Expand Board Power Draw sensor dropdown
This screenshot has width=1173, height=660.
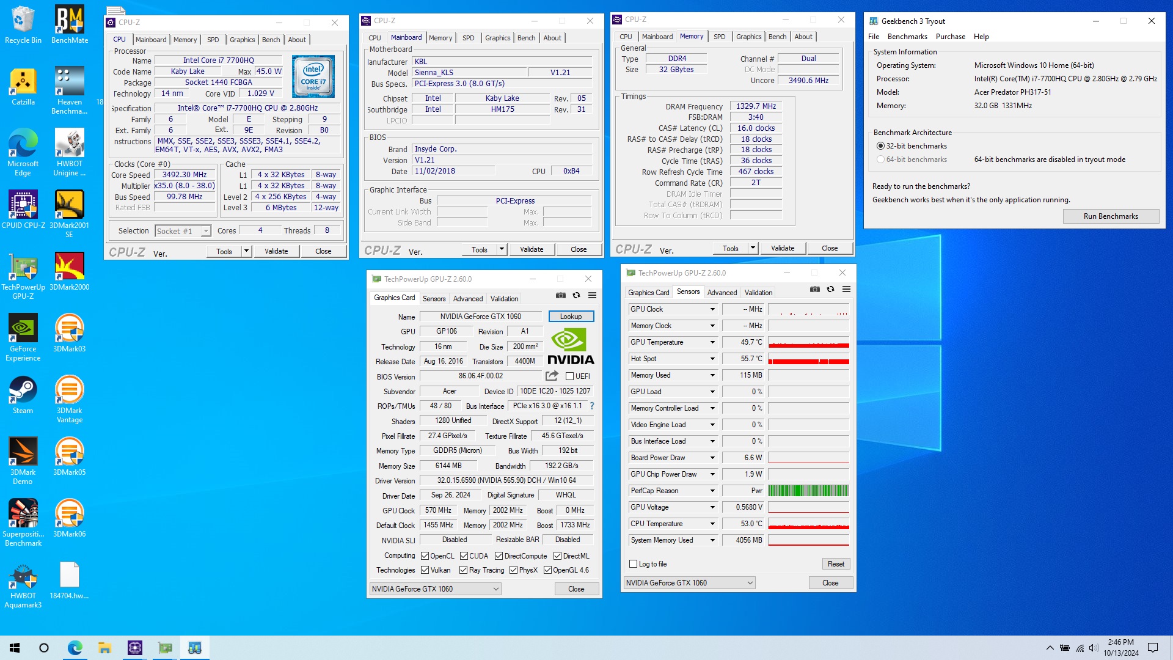pyautogui.click(x=712, y=458)
